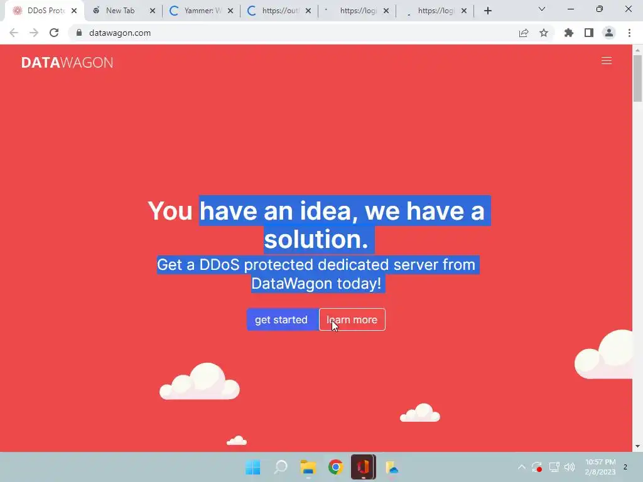Close the first https://logi tab
This screenshot has height=482, width=643.
tap(386, 11)
